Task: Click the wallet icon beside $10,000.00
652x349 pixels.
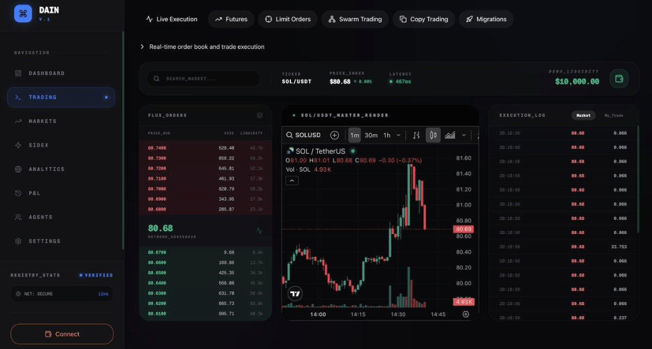Action: tap(619, 79)
